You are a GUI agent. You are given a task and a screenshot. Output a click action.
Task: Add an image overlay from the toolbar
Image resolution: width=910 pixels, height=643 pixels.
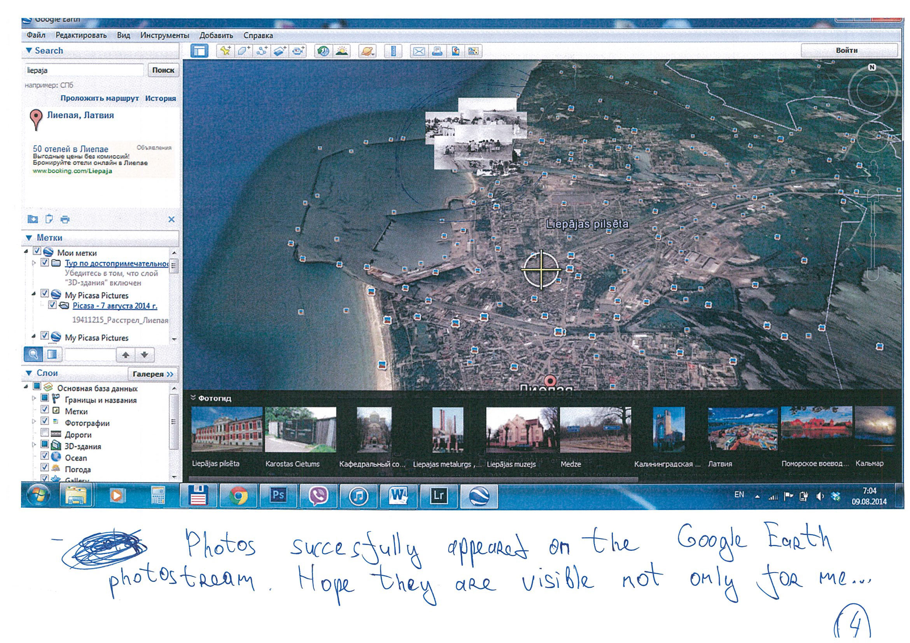click(280, 51)
